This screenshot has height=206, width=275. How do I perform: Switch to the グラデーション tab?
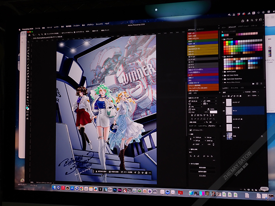click(243, 26)
